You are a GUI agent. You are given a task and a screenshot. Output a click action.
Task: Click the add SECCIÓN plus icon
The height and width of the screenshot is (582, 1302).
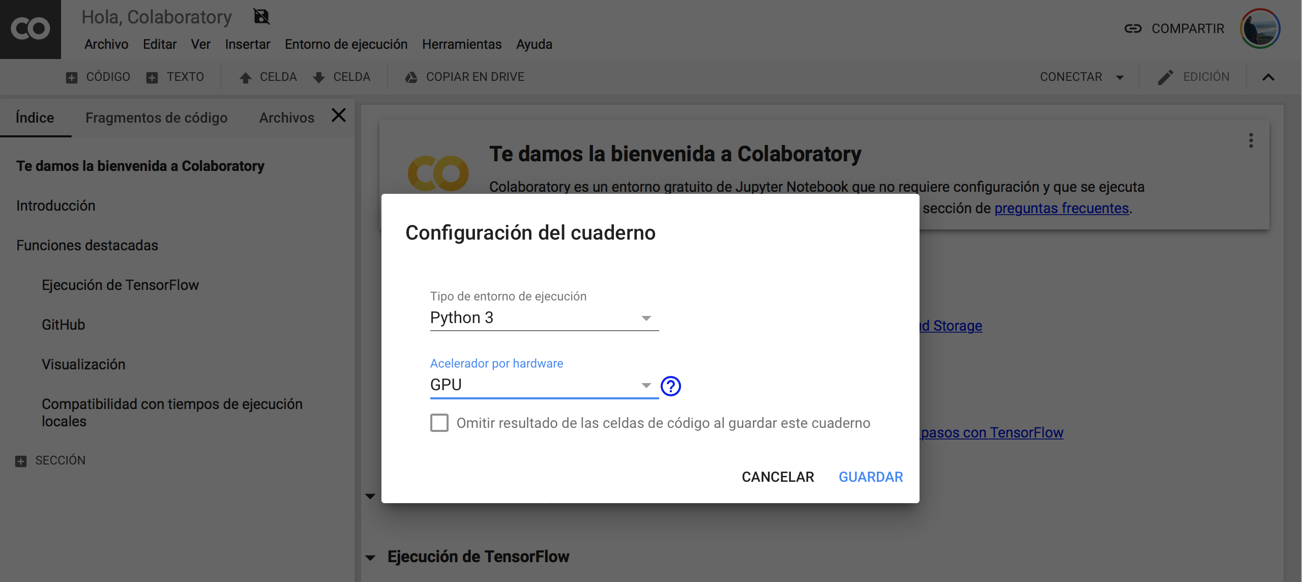(21, 461)
